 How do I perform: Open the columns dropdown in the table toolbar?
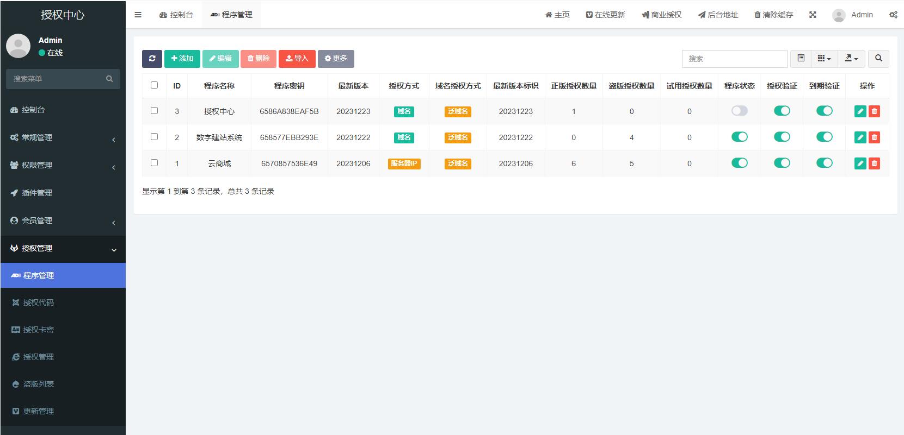[824, 59]
